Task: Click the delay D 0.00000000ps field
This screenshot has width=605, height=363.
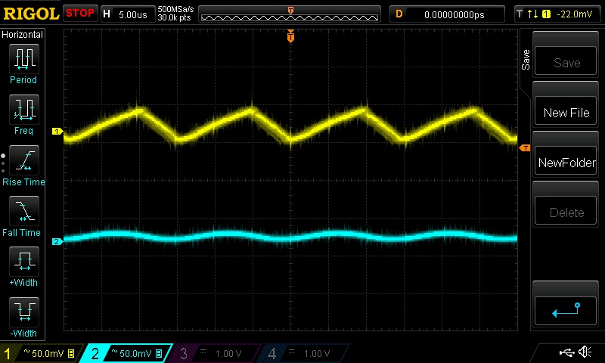Action: [x=447, y=14]
